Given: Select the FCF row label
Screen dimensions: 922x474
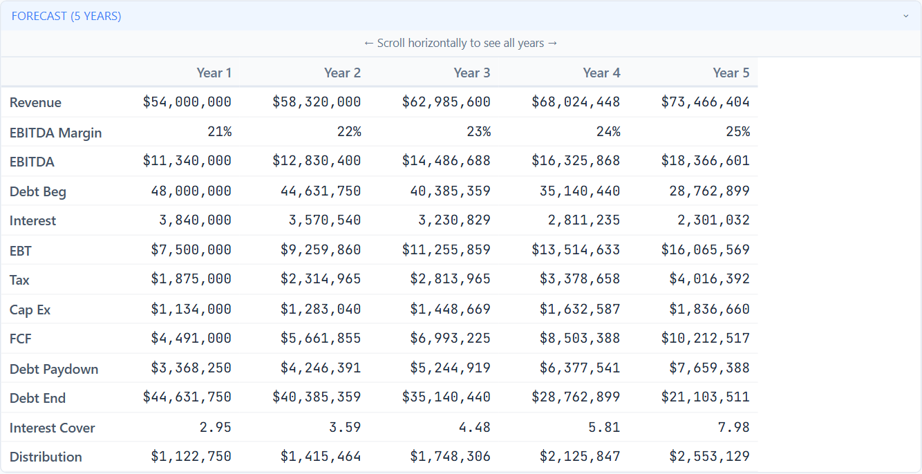Looking at the screenshot, I should (21, 339).
